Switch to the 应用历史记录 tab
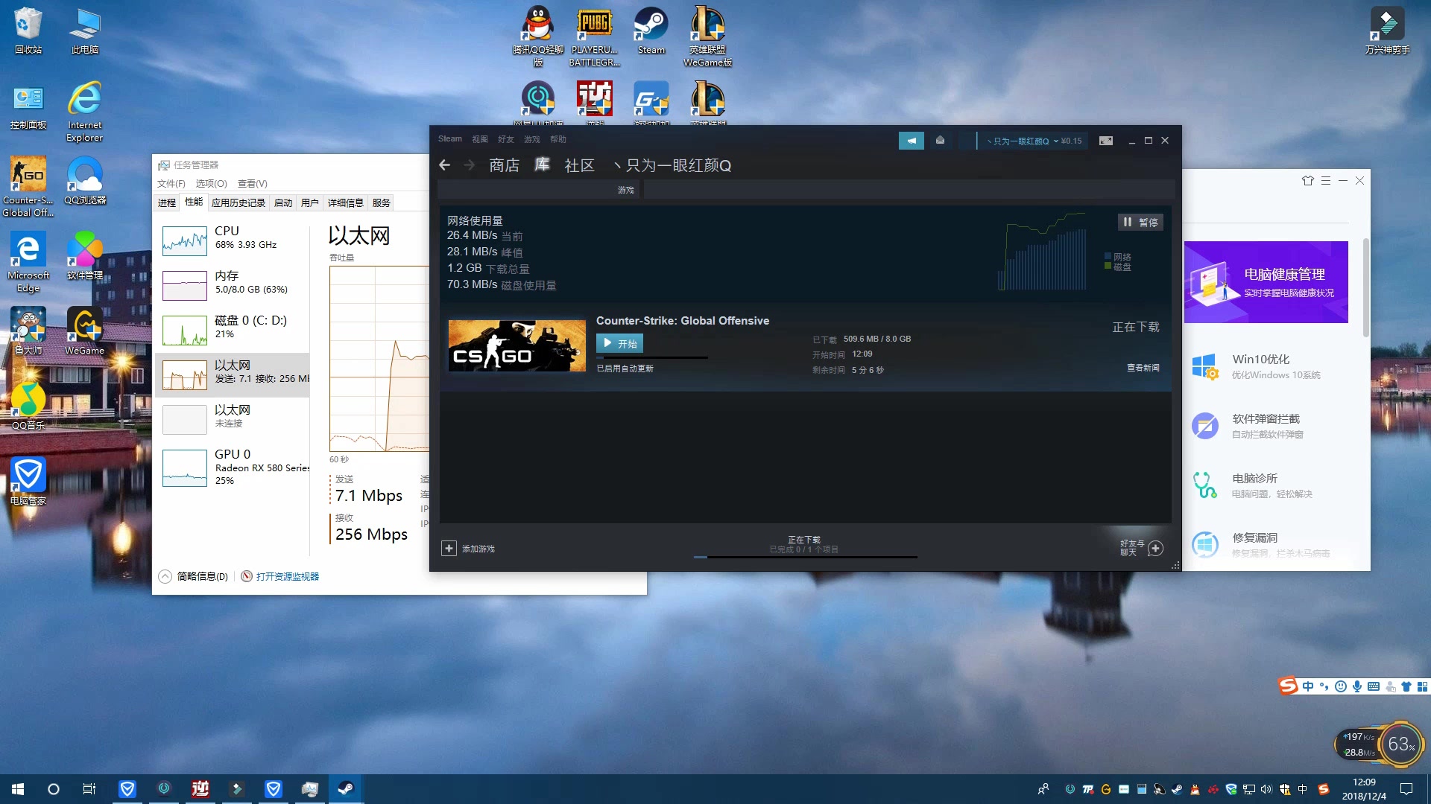Screen dimensions: 1431x804 pyautogui.click(x=238, y=202)
